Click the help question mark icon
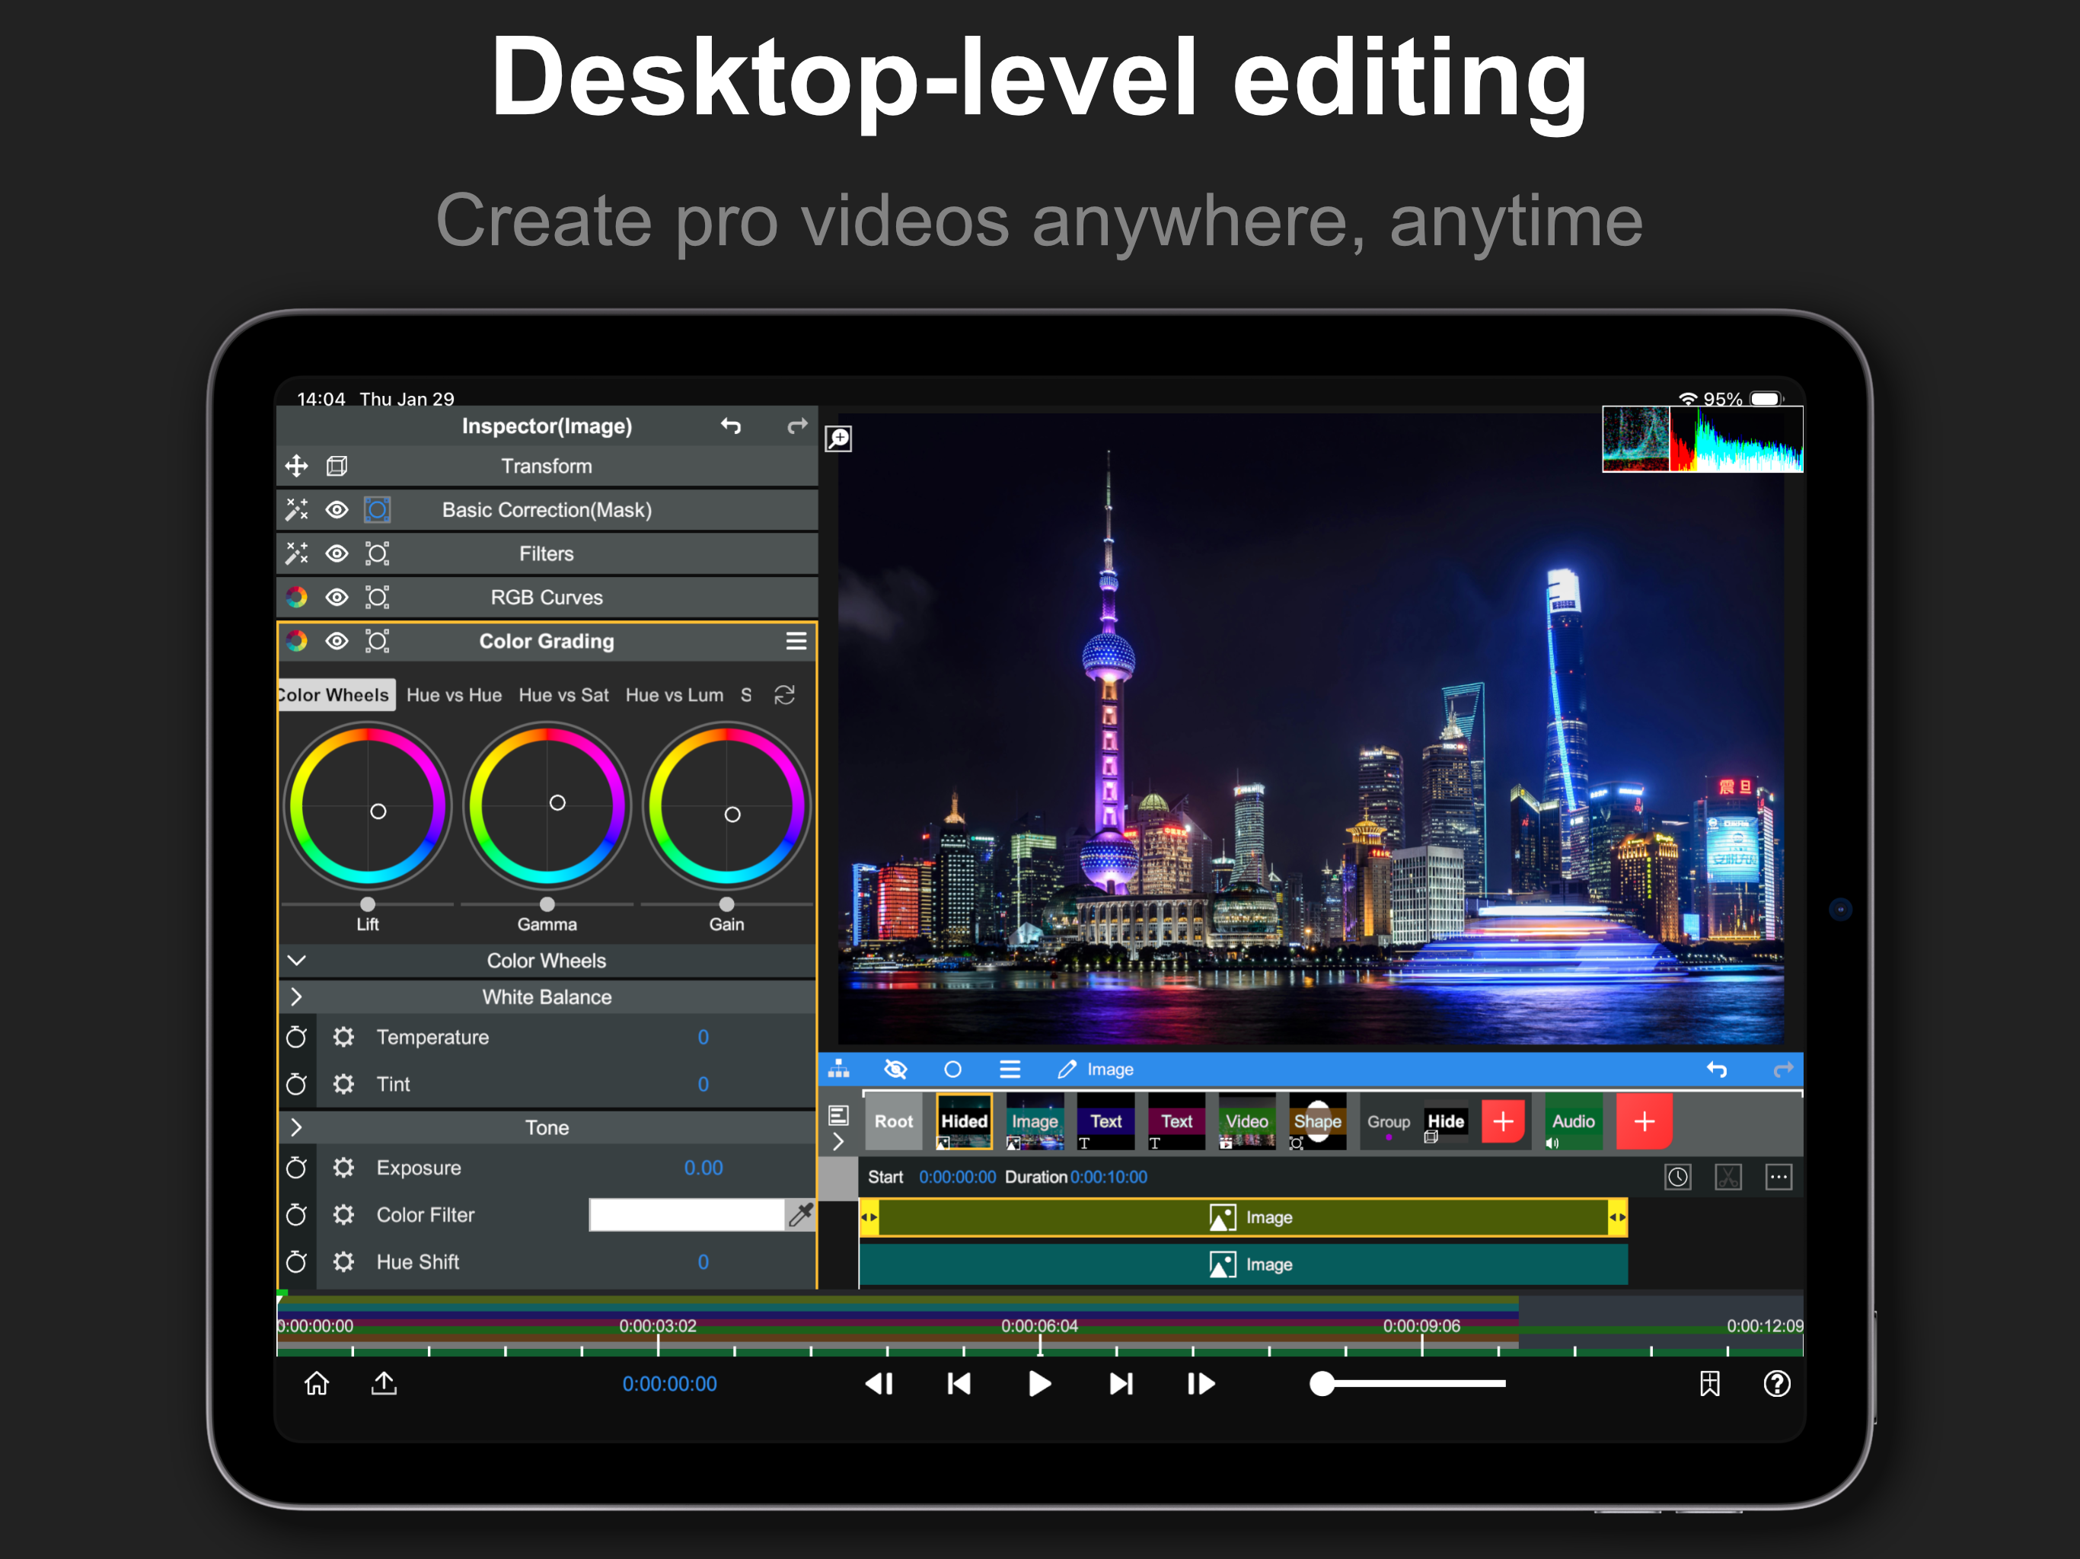Viewport: 2080px width, 1559px height. tap(1776, 1383)
